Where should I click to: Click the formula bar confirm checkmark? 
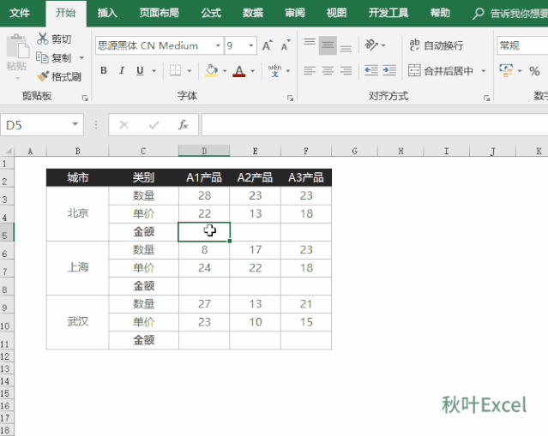(x=154, y=124)
